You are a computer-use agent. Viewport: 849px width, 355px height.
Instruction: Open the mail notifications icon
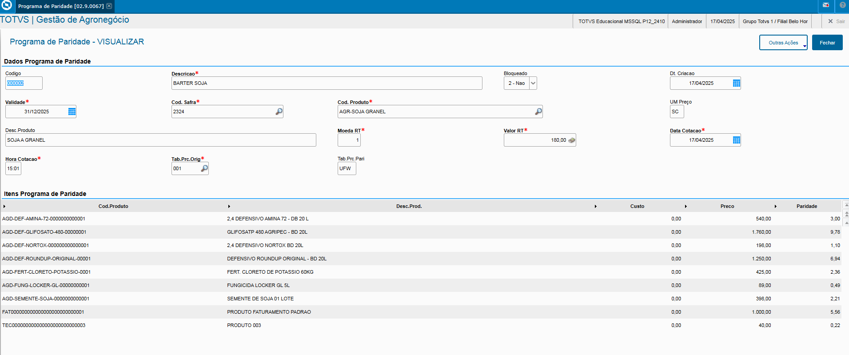[825, 5]
